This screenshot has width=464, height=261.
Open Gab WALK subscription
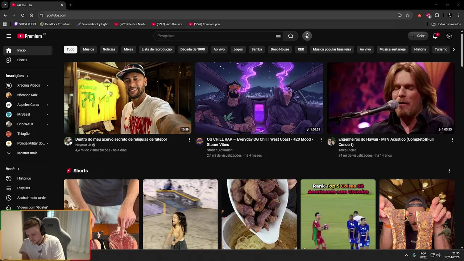click(28, 124)
